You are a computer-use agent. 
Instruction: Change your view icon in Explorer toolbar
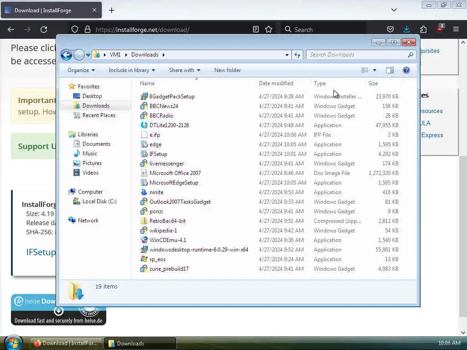pyautogui.click(x=365, y=70)
